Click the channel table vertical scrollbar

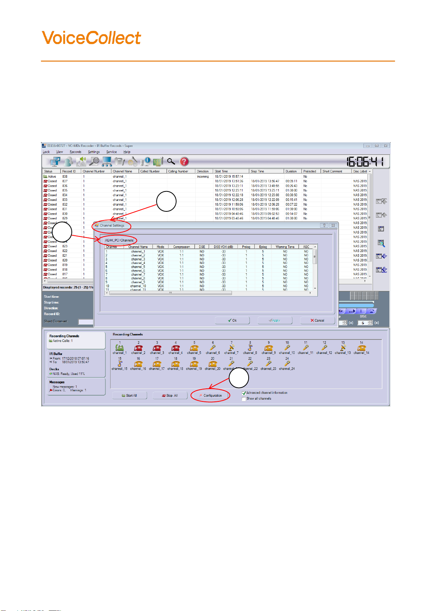coord(315,268)
